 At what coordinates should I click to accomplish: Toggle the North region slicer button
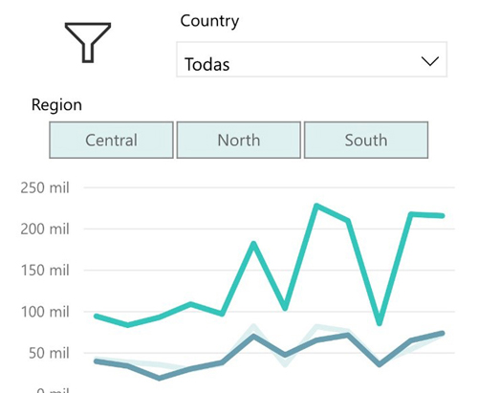click(x=239, y=140)
